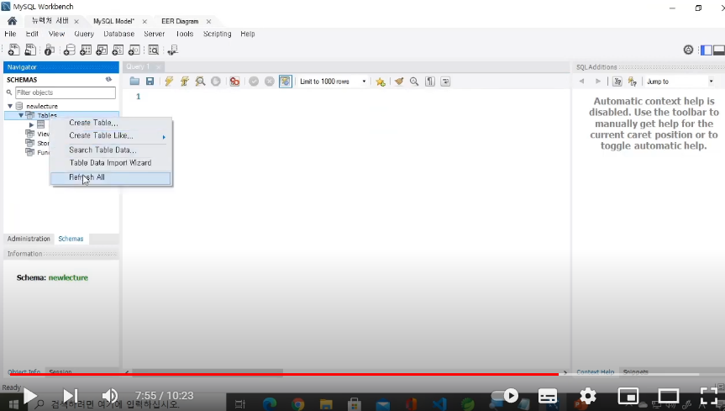Image resolution: width=725 pixels, height=411 pixels.
Task: Open the Snippets tab
Action: click(636, 371)
